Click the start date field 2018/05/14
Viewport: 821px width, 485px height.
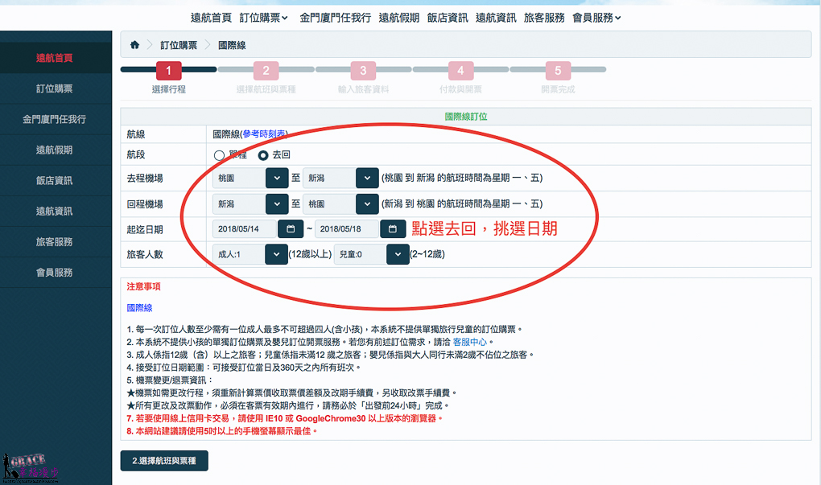pos(245,228)
